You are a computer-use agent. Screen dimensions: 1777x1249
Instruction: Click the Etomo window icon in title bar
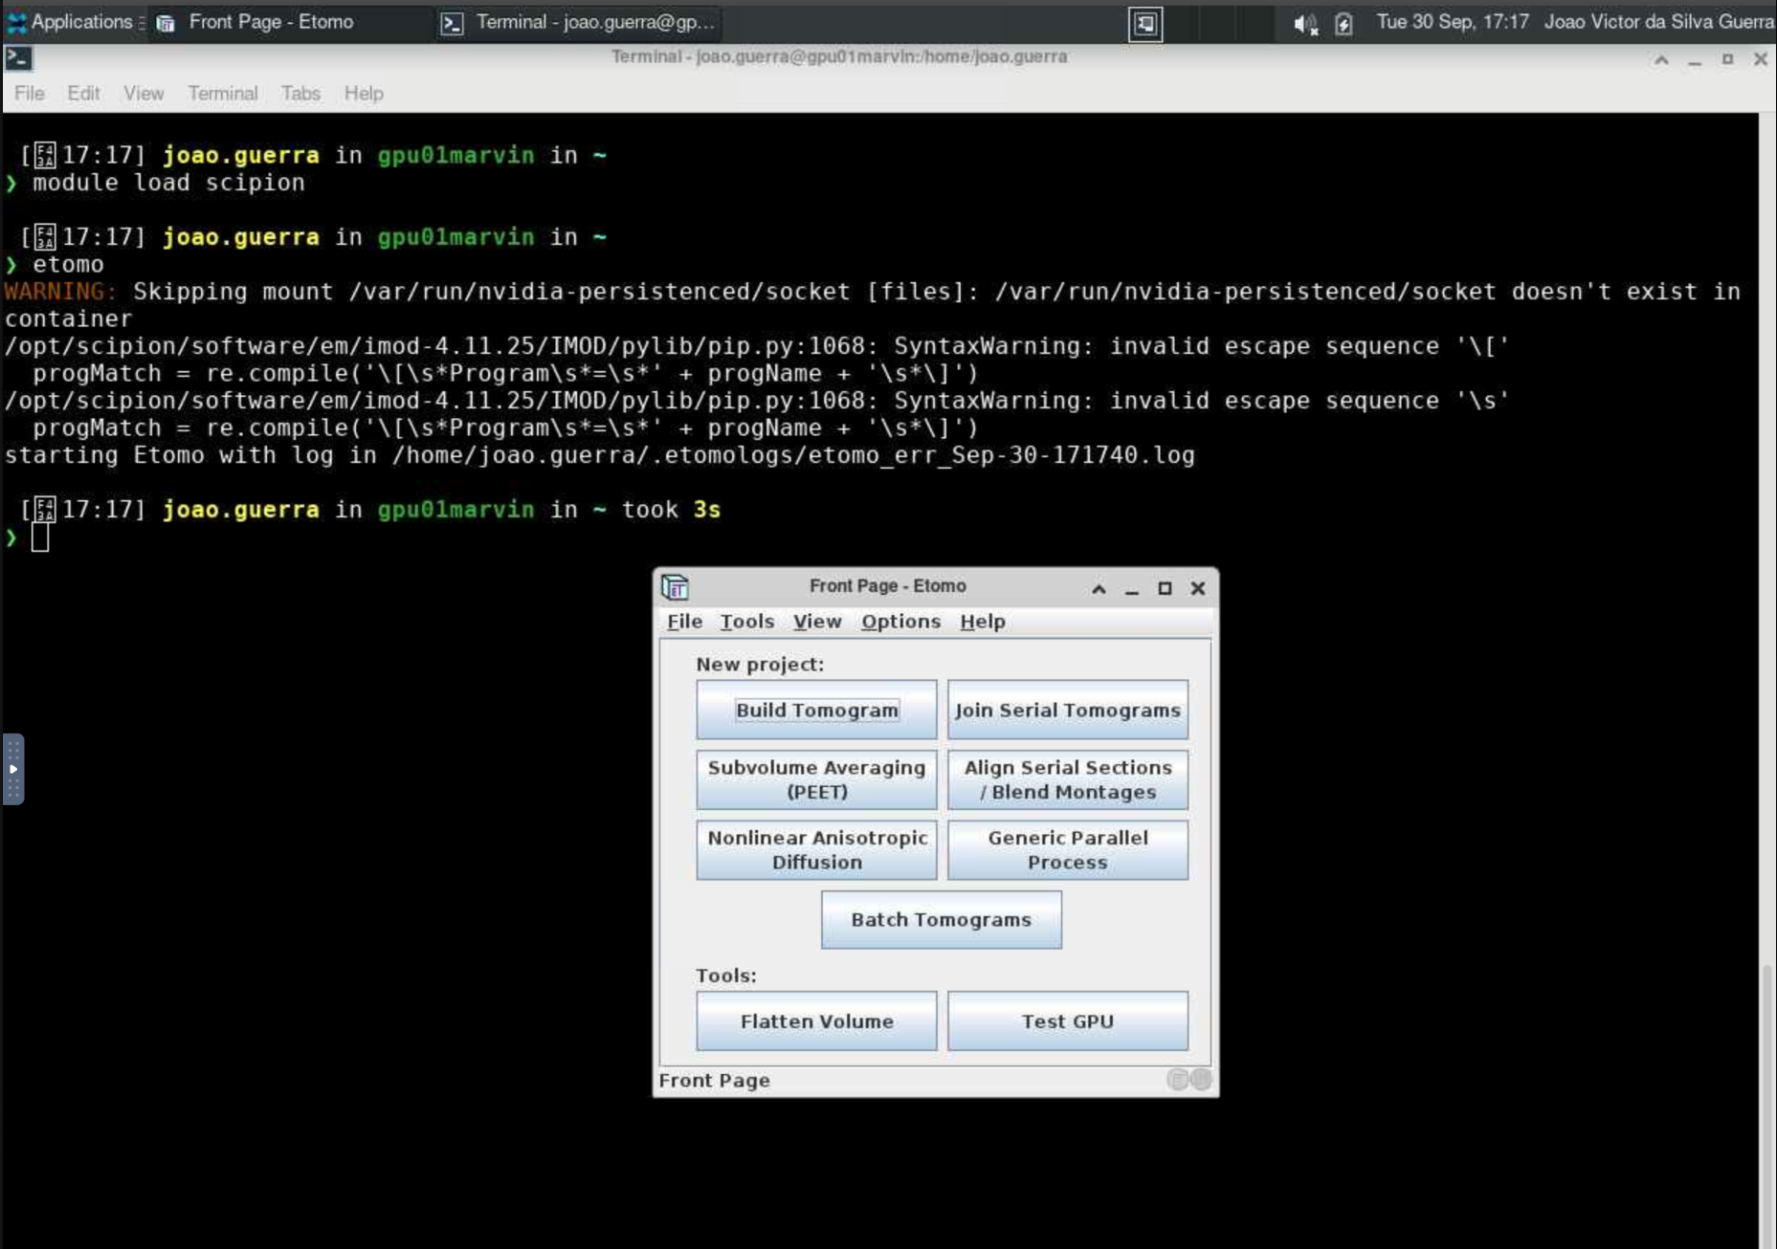point(676,587)
